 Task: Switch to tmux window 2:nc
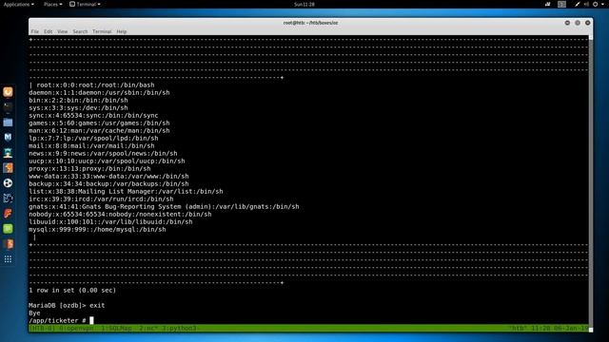[147, 328]
